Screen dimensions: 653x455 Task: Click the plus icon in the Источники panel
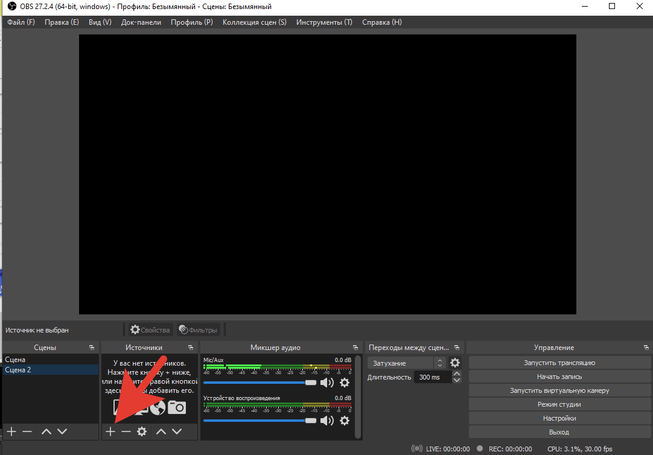pyautogui.click(x=110, y=431)
